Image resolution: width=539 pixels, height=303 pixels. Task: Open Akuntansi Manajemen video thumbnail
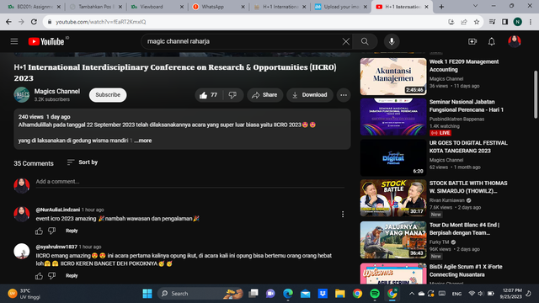coord(393,77)
